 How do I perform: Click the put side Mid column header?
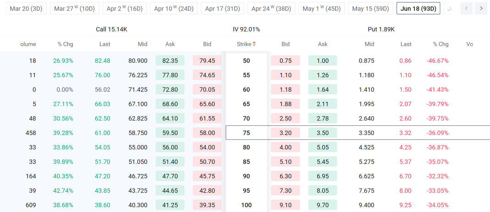(x=369, y=44)
